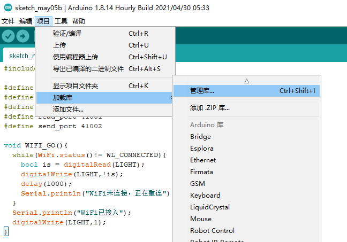Include the Ethernet library
The width and height of the screenshot is (347, 242).
(x=246, y=160)
